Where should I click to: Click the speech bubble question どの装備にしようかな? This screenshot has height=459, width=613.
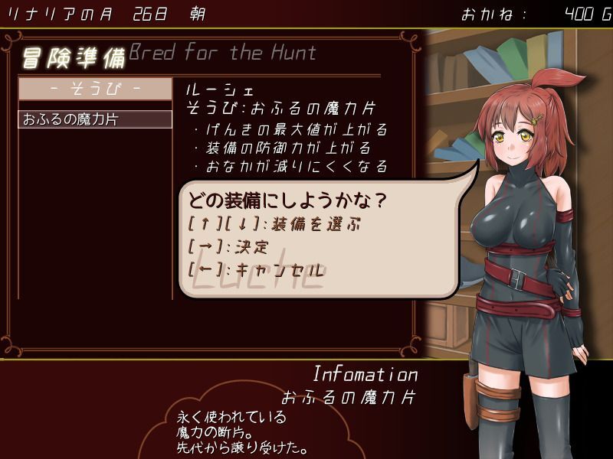(x=287, y=200)
